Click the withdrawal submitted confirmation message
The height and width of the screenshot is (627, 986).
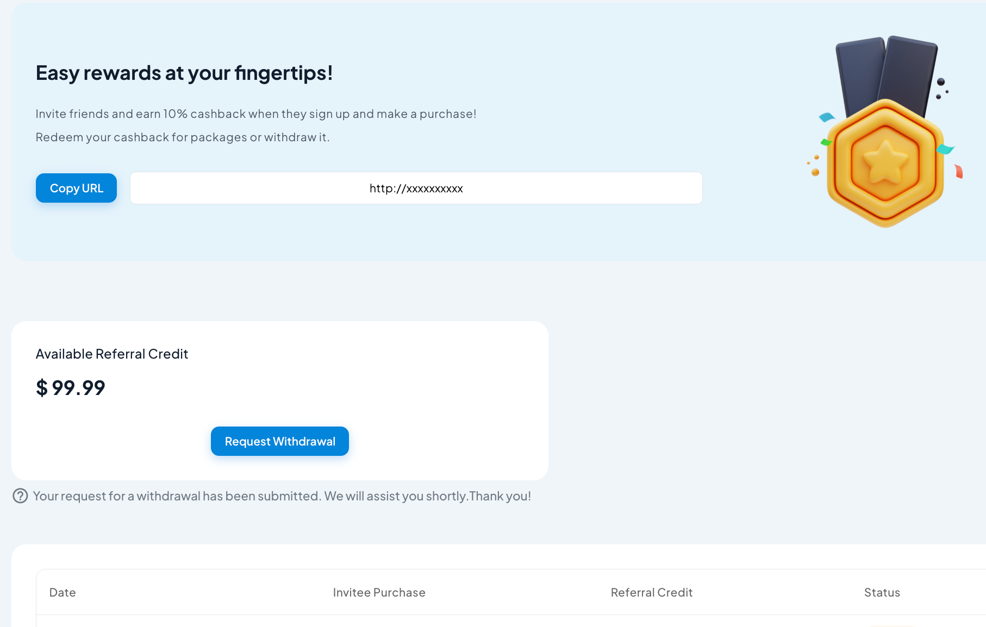click(x=282, y=496)
